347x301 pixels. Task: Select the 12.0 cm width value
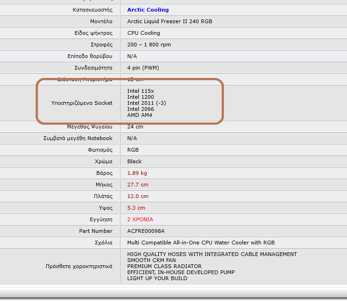click(x=138, y=196)
